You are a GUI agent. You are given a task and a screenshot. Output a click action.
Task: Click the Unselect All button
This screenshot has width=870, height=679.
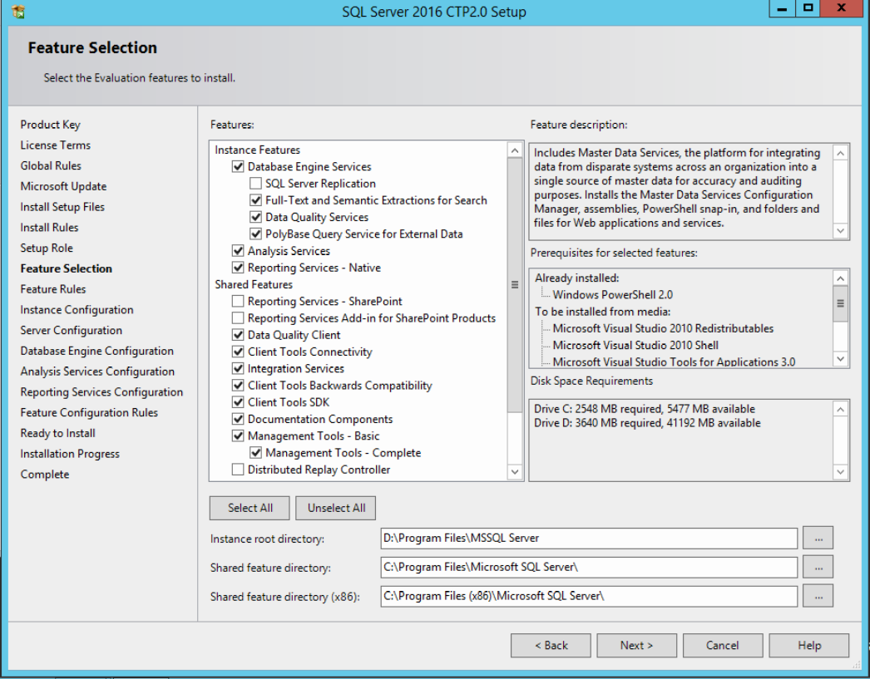tap(336, 508)
